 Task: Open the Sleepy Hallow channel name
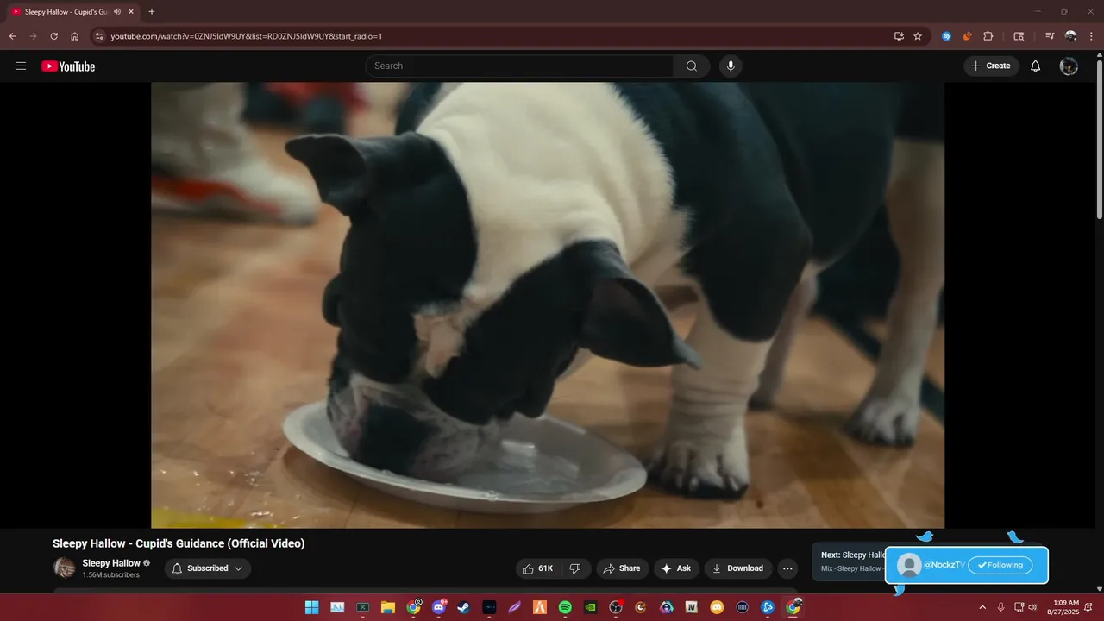click(x=111, y=563)
